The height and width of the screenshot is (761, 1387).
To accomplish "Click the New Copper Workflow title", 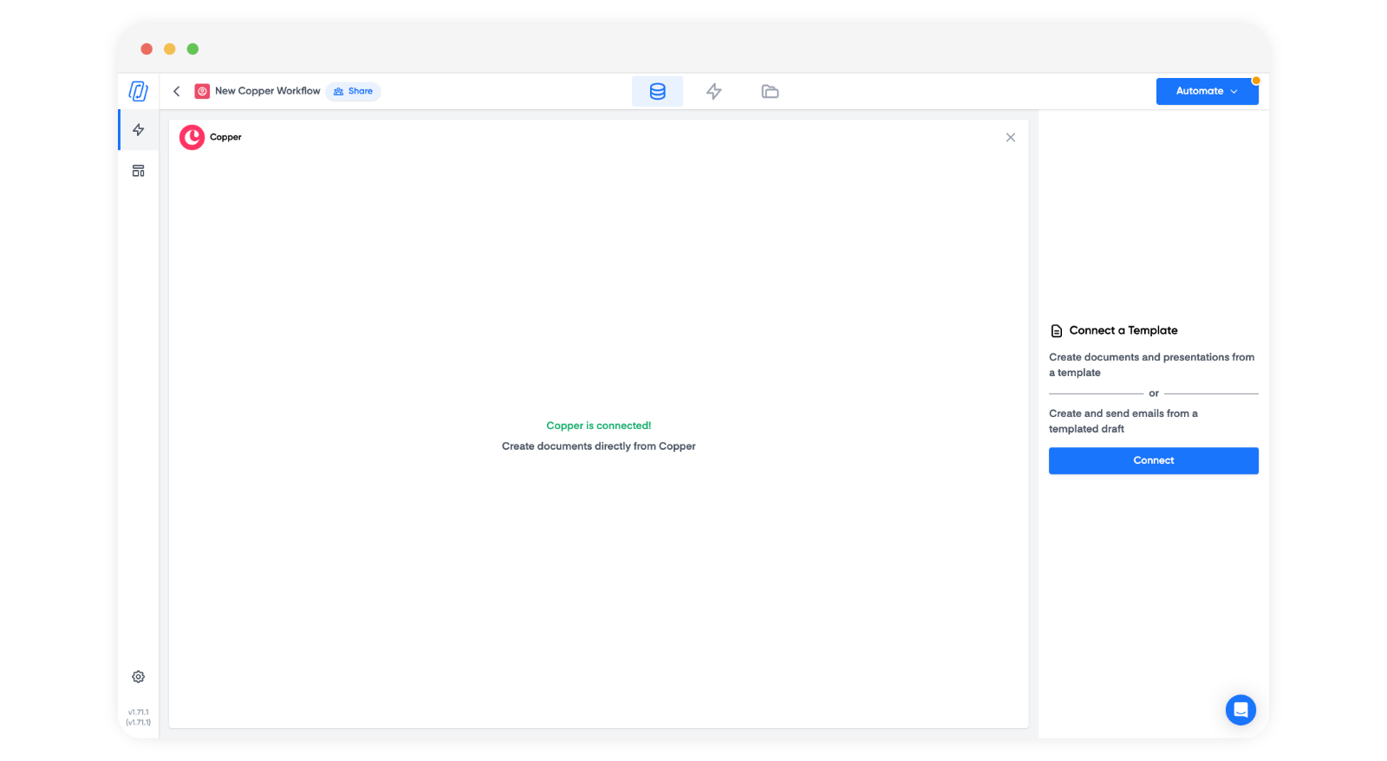I will (x=267, y=91).
